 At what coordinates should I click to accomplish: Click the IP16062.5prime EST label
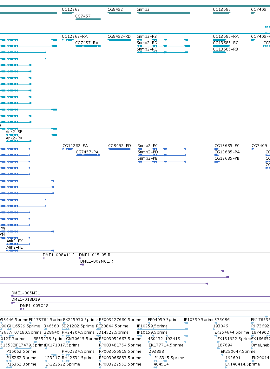(x=21, y=352)
